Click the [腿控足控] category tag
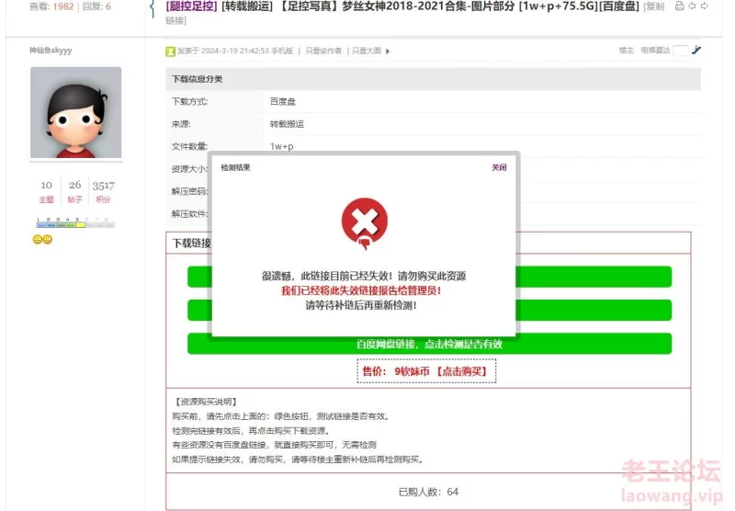 [191, 6]
